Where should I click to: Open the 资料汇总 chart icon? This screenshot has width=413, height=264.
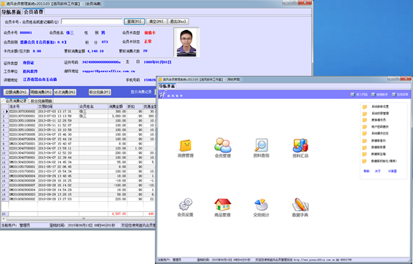300,145
